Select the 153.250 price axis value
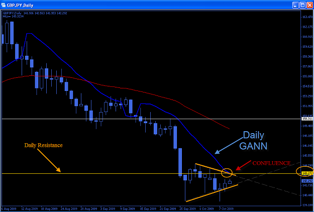Image resolution: width=314 pixels, height=212 pixels. 308,96
